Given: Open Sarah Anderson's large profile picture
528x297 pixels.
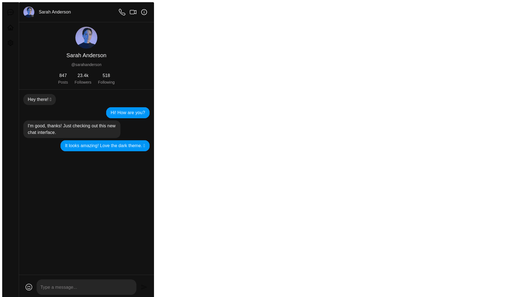Looking at the screenshot, I should (86, 38).
